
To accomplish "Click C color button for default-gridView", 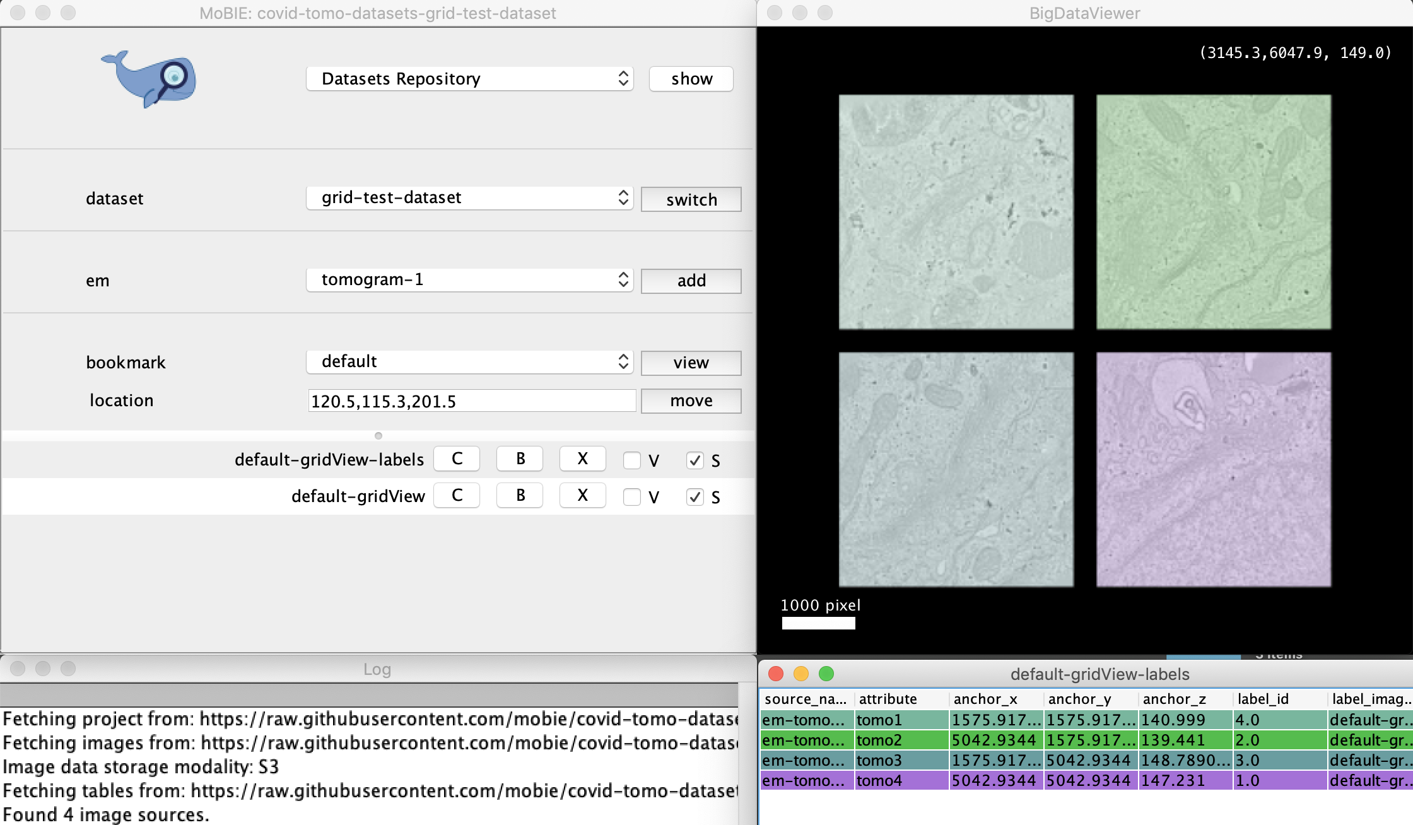I will coord(457,496).
